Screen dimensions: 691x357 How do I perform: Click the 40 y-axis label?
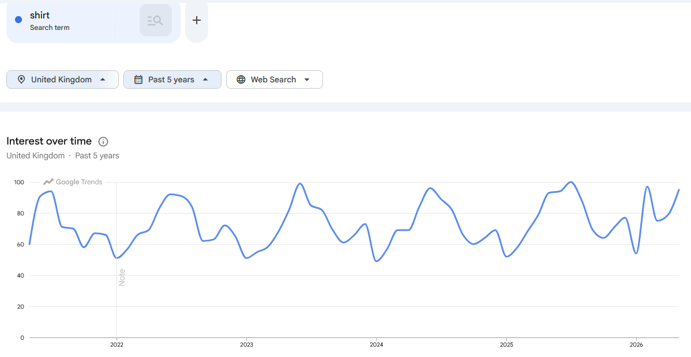click(21, 276)
